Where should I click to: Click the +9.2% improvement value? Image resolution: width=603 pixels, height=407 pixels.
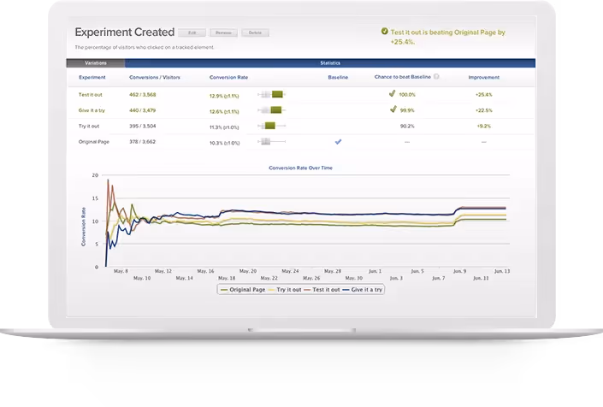point(483,126)
